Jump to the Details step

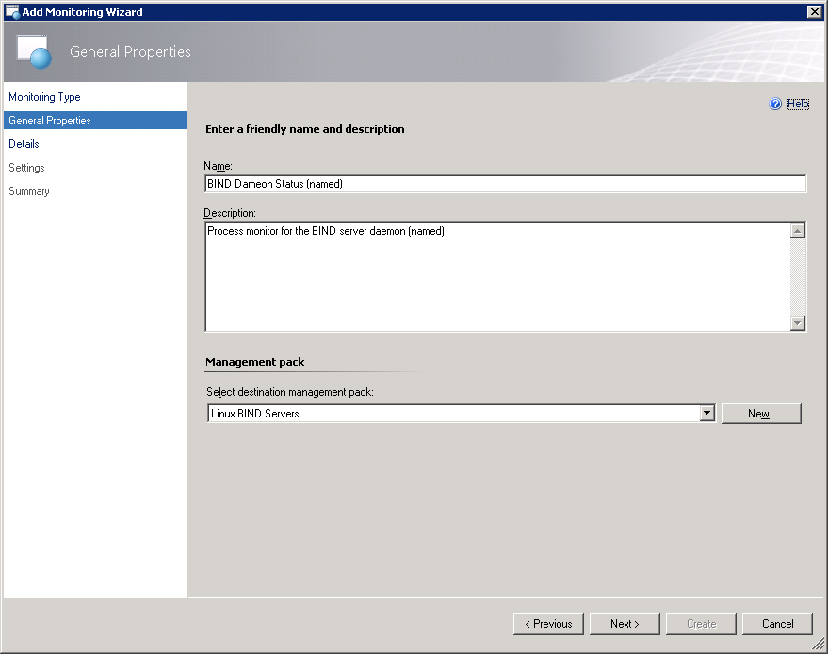point(24,144)
